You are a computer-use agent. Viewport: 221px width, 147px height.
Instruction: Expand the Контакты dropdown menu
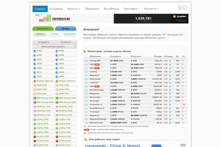pyautogui.click(x=151, y=9)
